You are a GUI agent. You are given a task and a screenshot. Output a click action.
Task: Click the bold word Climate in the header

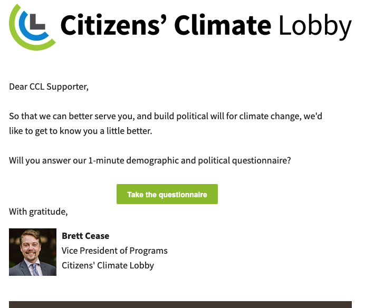(223, 25)
